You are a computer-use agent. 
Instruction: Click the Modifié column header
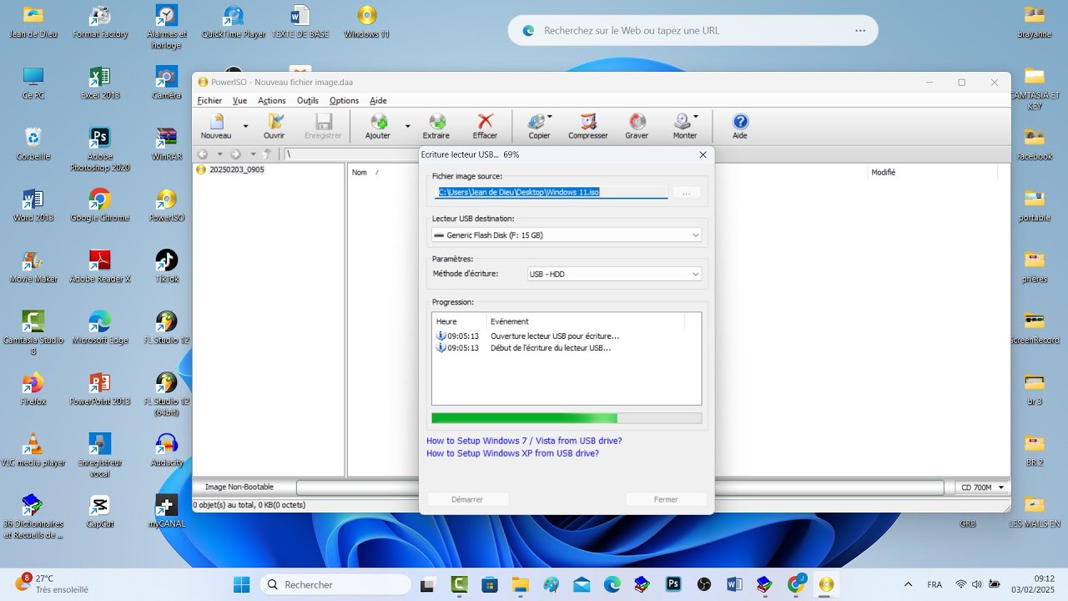[x=883, y=172]
